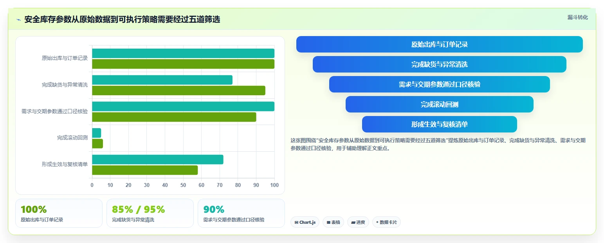Select the 完成缺货与异常清洗 funnel stage bar
The width and height of the screenshot is (604, 243).
click(x=439, y=64)
